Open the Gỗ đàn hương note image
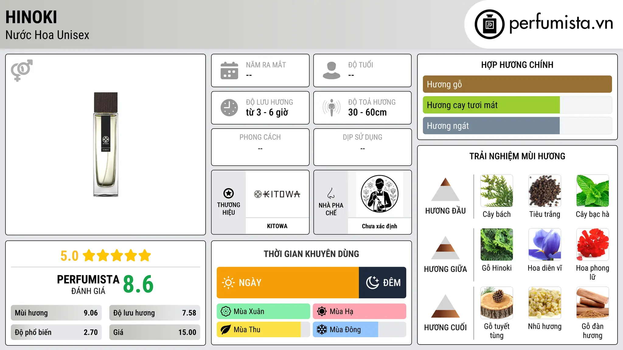Image resolution: width=623 pixels, height=350 pixels. pyautogui.click(x=593, y=303)
